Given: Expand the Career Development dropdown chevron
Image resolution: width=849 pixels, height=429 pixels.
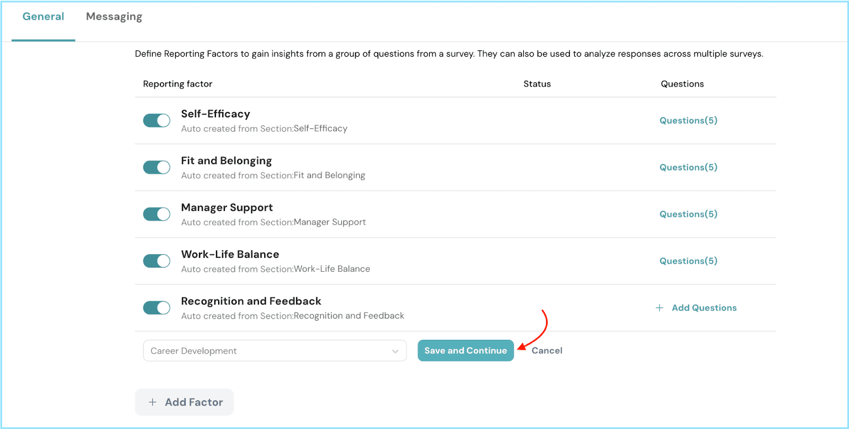Looking at the screenshot, I should [x=395, y=351].
